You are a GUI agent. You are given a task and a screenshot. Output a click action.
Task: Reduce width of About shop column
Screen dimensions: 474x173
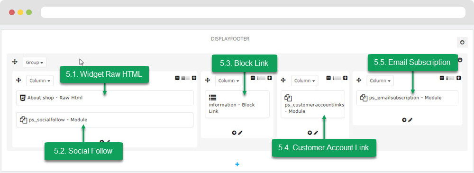(177, 78)
